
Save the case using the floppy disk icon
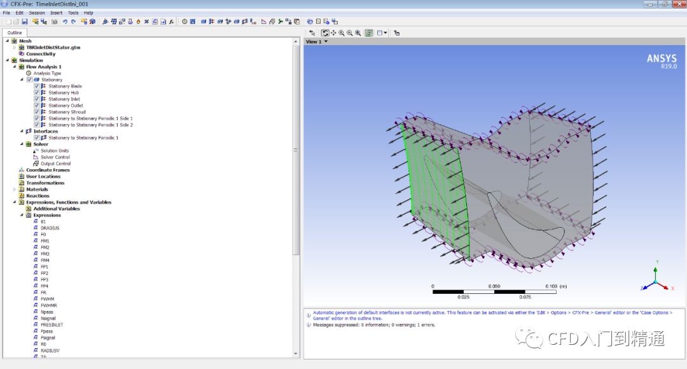coord(25,22)
